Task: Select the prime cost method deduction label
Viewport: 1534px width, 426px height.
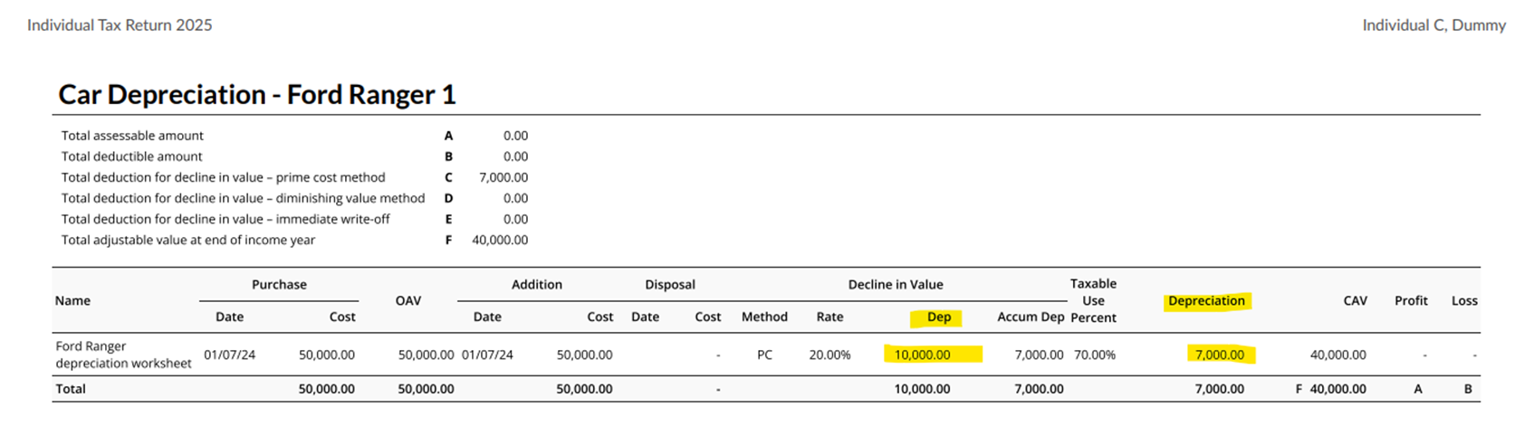Action: (224, 177)
